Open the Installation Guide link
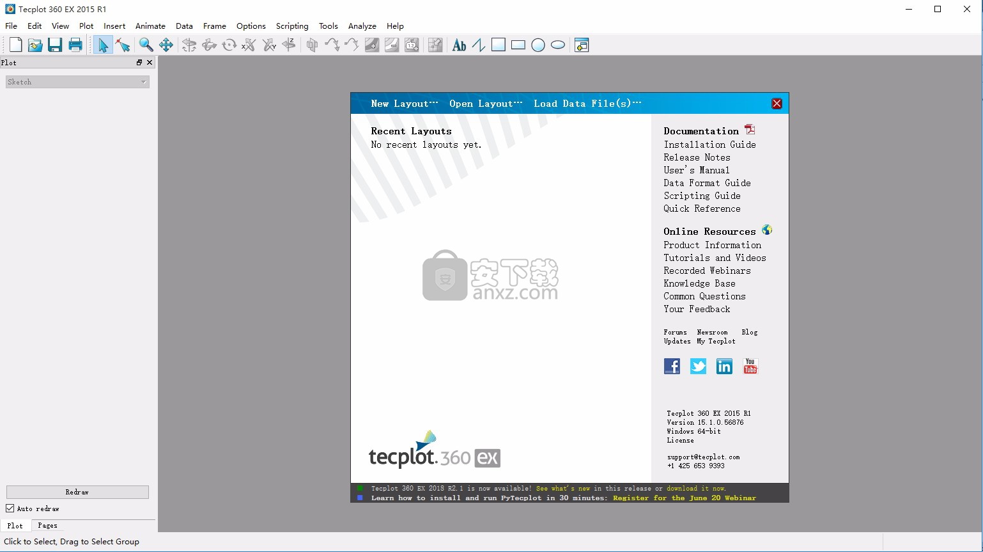Screen dimensions: 983x552 [709, 145]
